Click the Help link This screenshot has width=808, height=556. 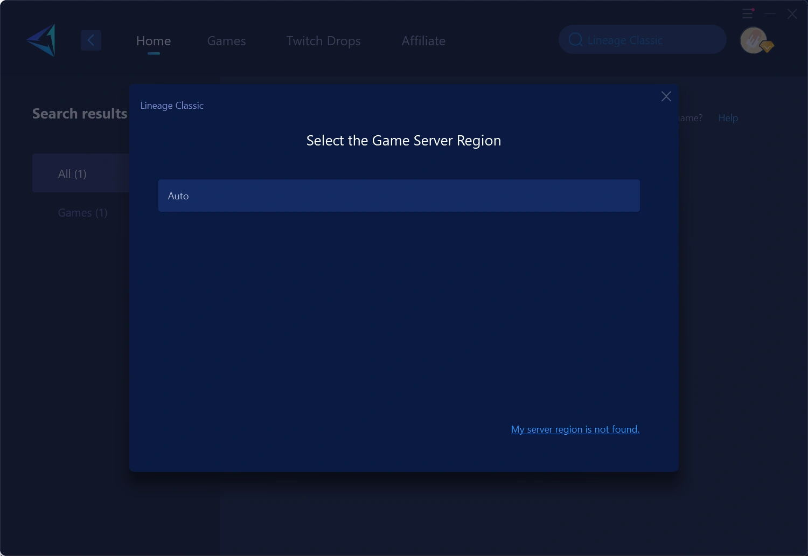(x=728, y=117)
